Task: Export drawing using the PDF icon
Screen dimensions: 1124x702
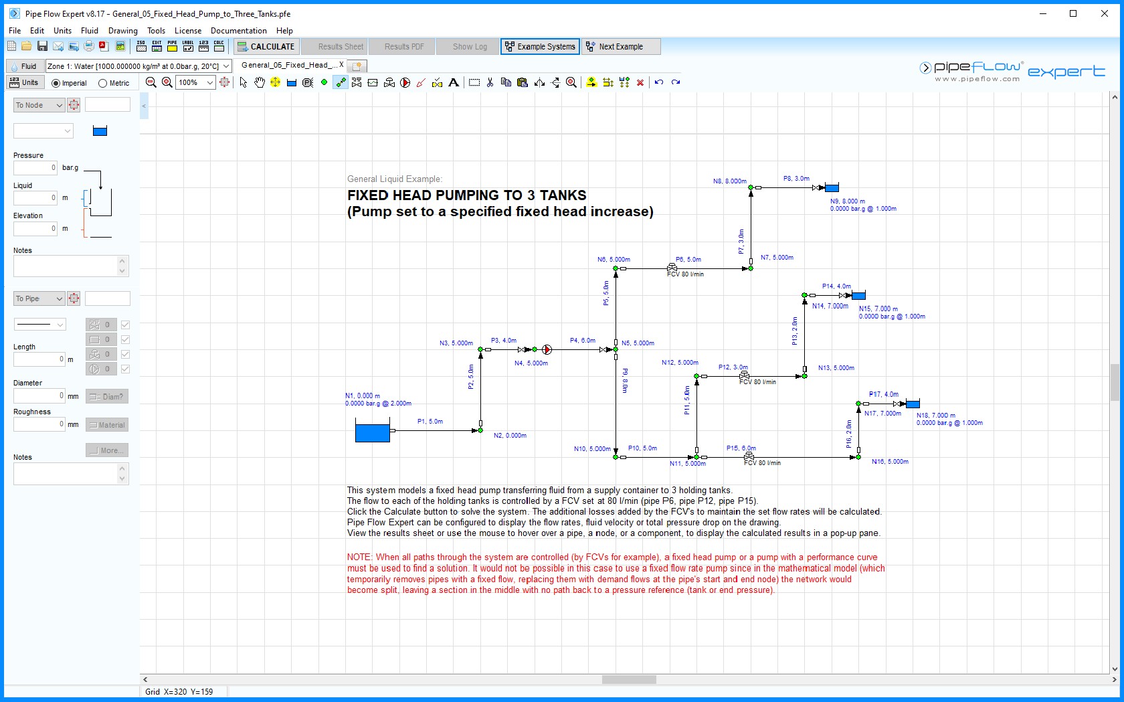Action: 104,46
